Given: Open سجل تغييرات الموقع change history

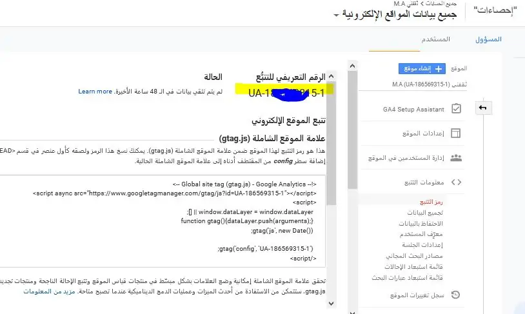Looking at the screenshot, I should (x=417, y=295).
